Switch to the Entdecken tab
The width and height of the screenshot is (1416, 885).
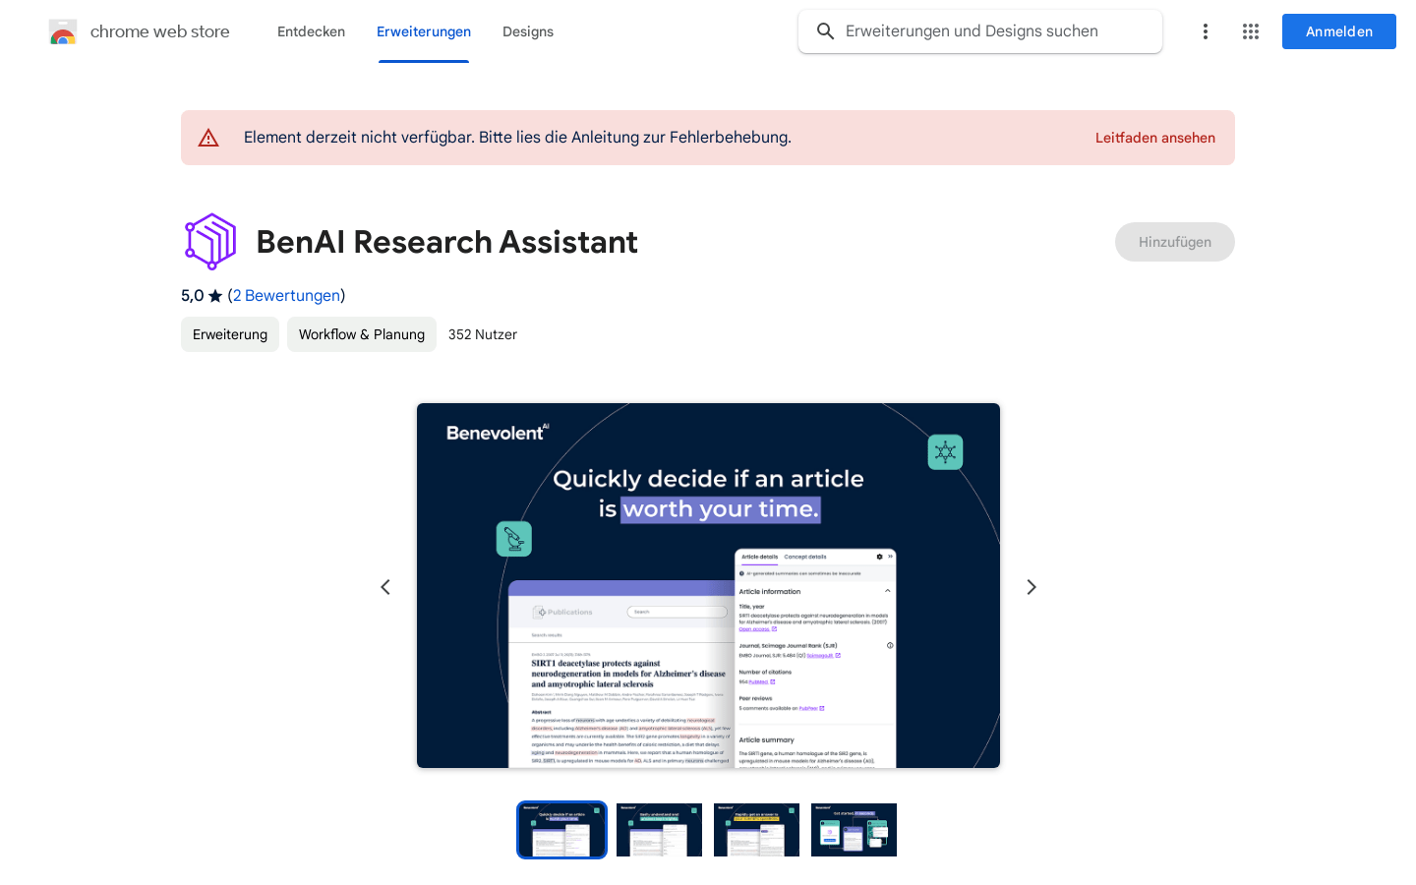pyautogui.click(x=311, y=31)
